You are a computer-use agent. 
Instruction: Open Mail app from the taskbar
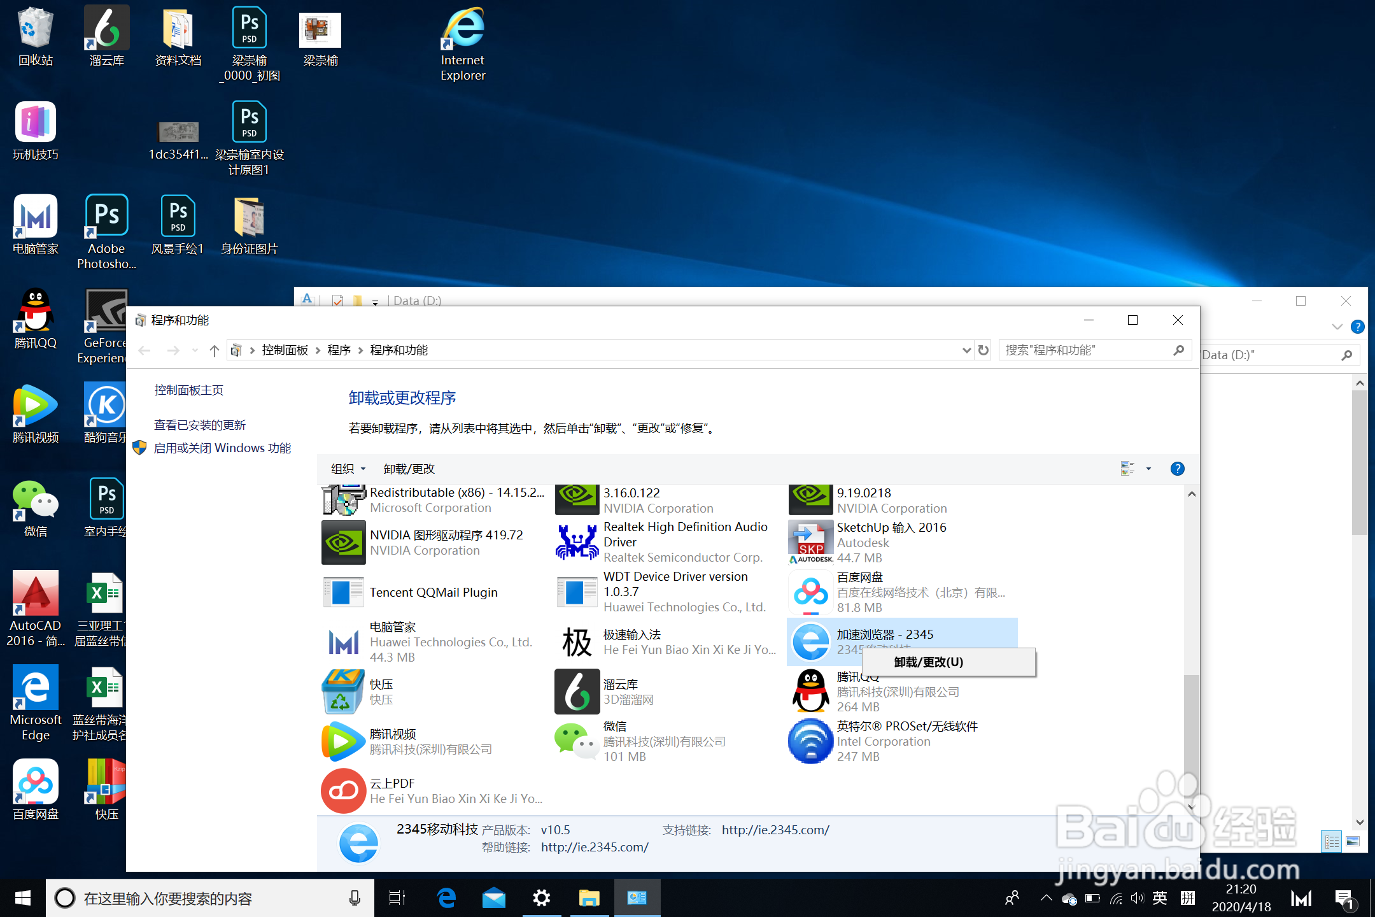494,899
